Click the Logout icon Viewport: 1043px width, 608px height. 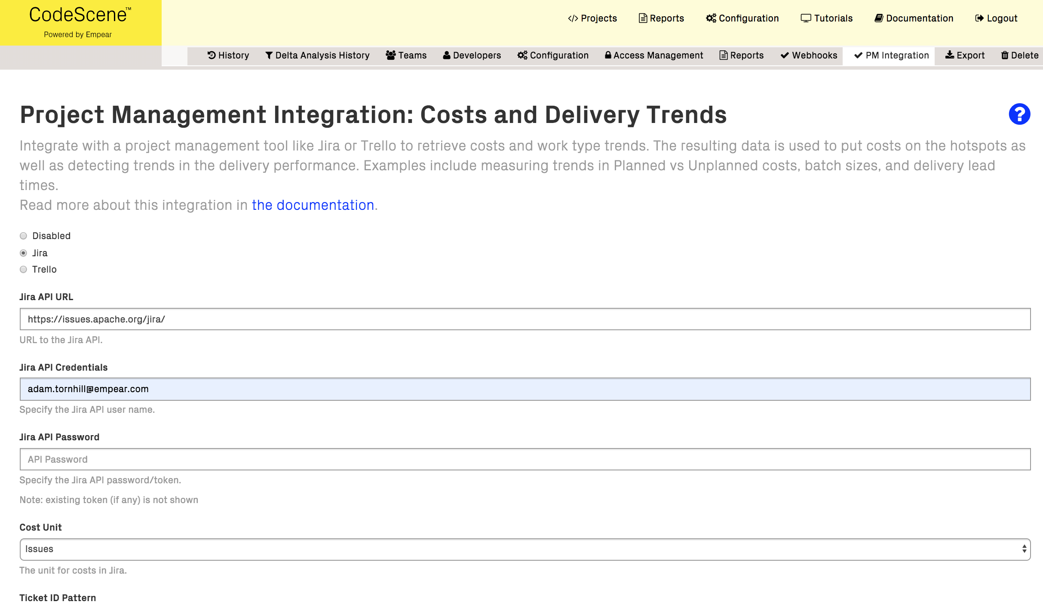(x=979, y=18)
